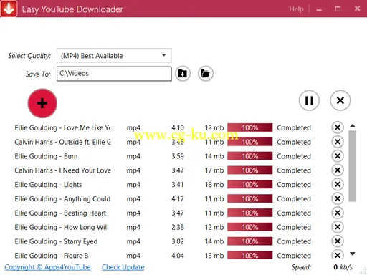Cancel all downloads with the large X button

[x=340, y=100]
